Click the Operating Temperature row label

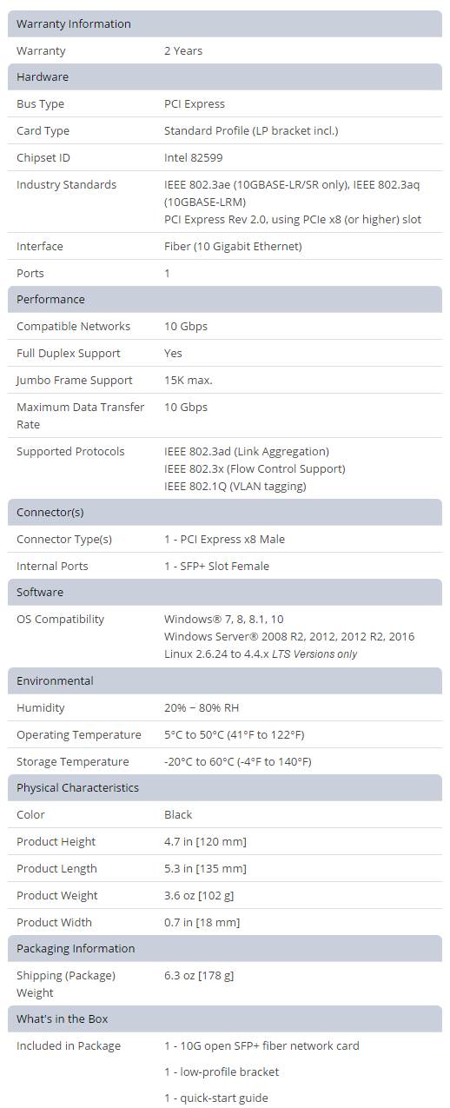click(79, 734)
